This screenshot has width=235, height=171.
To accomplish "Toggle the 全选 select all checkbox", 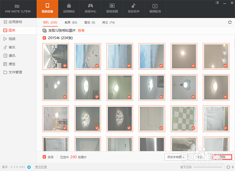I will point(45,157).
